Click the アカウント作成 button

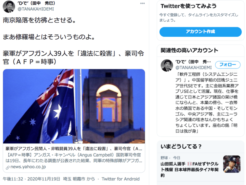tap(200, 32)
